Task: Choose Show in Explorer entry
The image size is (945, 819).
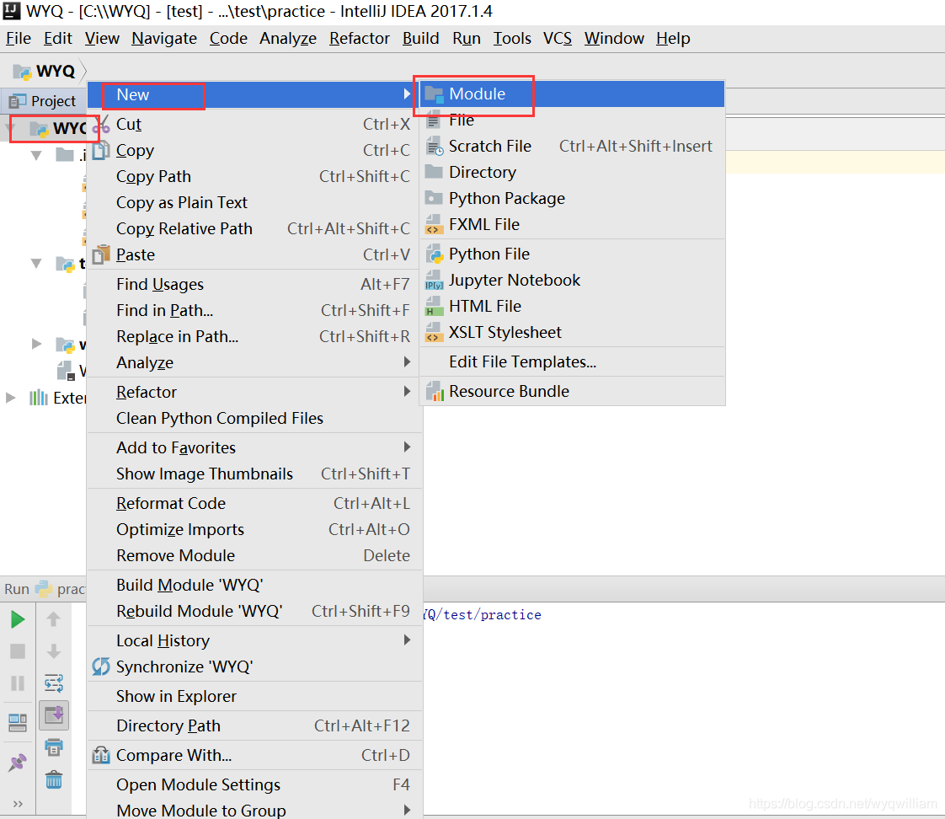Action: [255, 696]
